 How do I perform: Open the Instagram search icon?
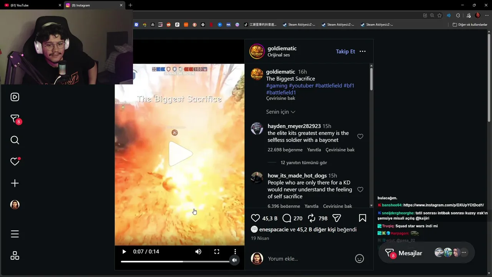tap(15, 140)
